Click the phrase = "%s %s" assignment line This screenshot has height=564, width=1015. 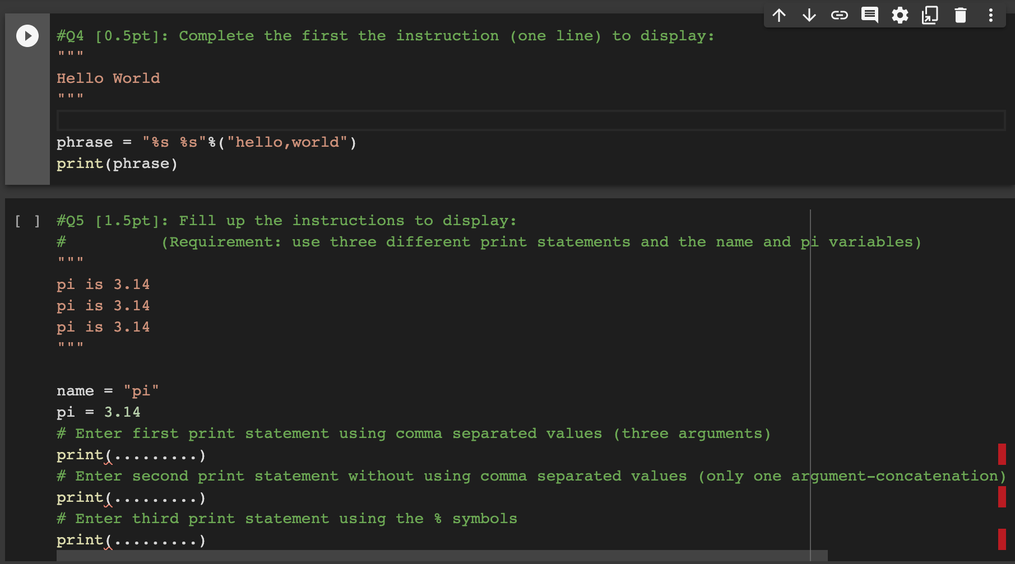tap(206, 142)
